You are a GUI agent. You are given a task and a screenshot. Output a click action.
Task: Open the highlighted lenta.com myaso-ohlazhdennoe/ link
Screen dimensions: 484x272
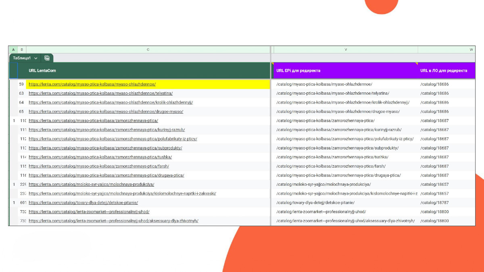(x=92, y=84)
